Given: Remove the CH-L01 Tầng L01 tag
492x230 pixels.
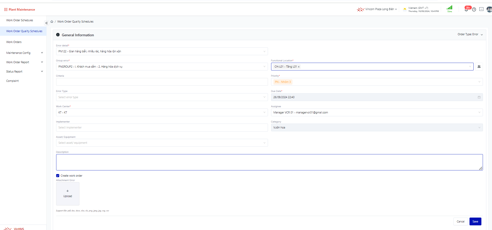Looking at the screenshot, I should 299,67.
